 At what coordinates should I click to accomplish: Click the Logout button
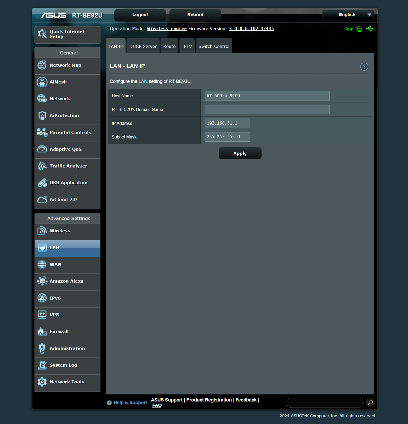[140, 15]
